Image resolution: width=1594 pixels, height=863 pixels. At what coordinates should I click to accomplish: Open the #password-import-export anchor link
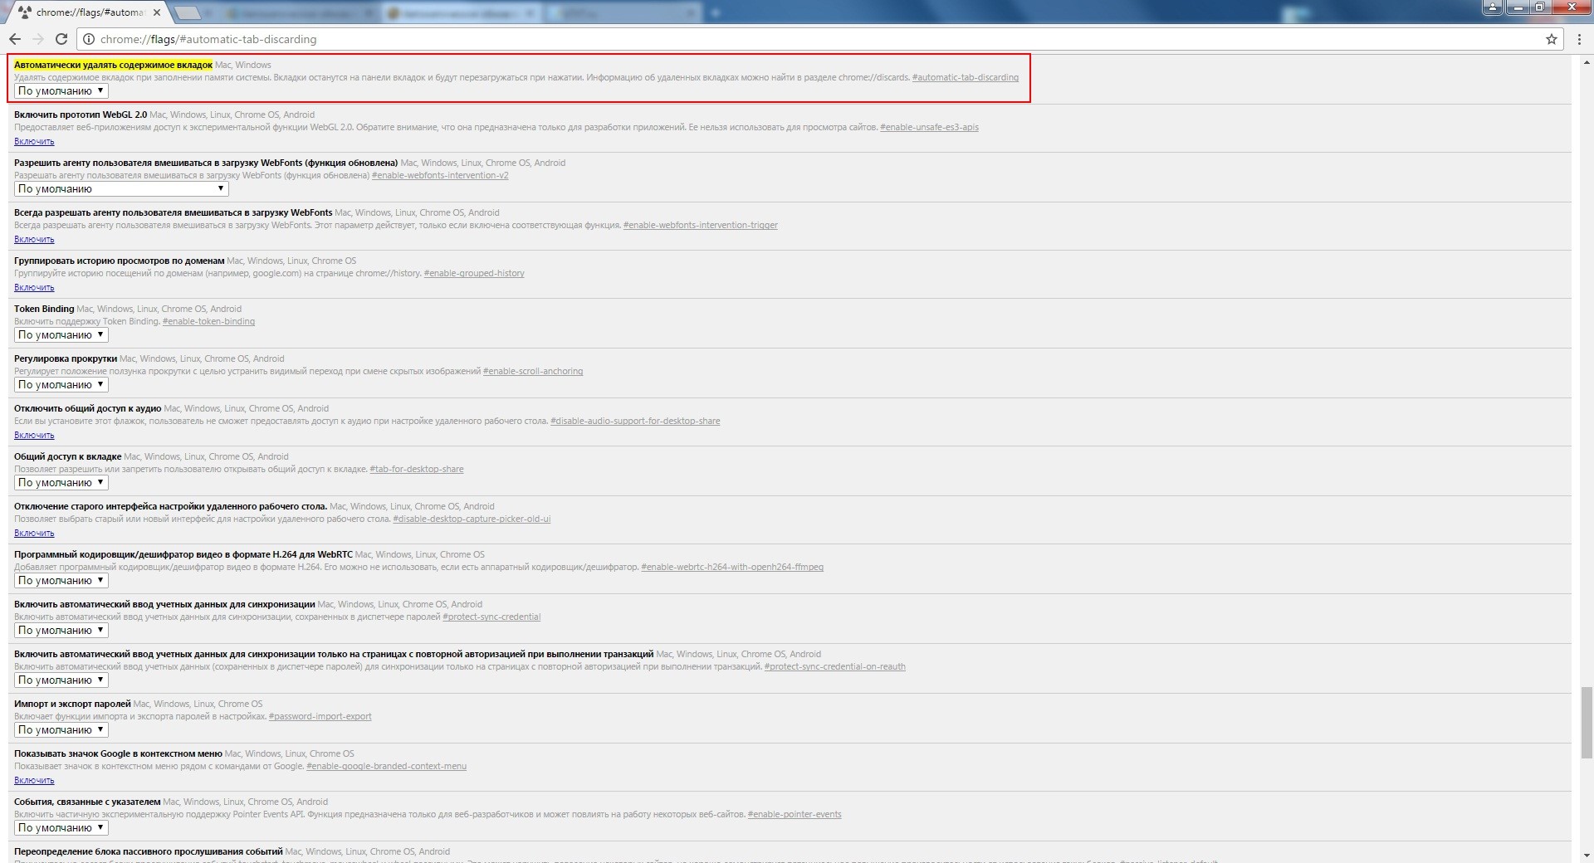point(320,717)
